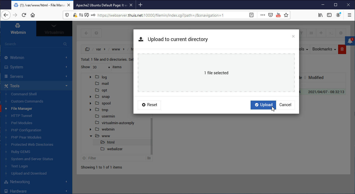Toggle reader view icon in address bar
The image size is (355, 194).
pos(251,15)
